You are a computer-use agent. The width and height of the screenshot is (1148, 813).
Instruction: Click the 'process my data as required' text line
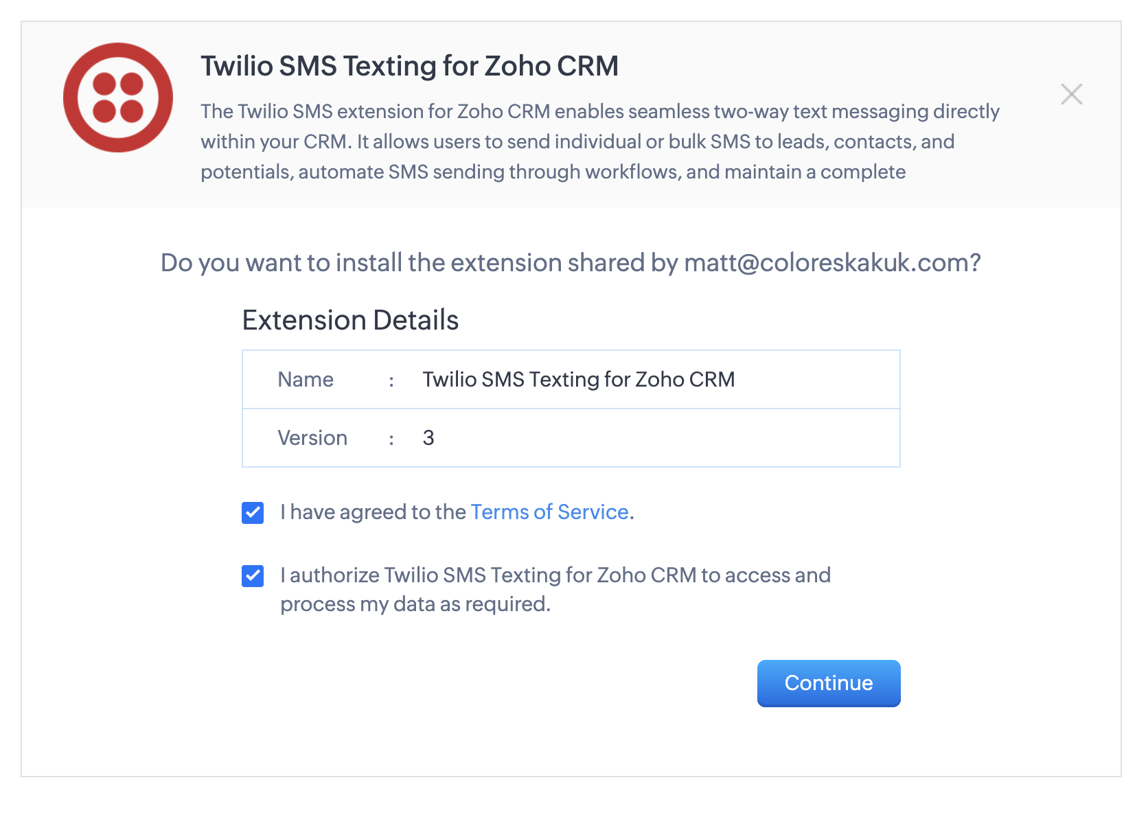(415, 604)
